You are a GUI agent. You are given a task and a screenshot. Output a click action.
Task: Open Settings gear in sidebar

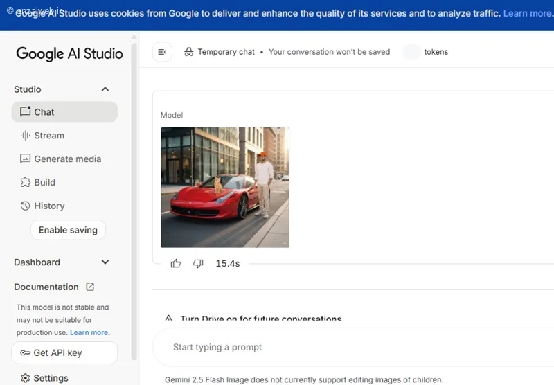click(x=26, y=378)
